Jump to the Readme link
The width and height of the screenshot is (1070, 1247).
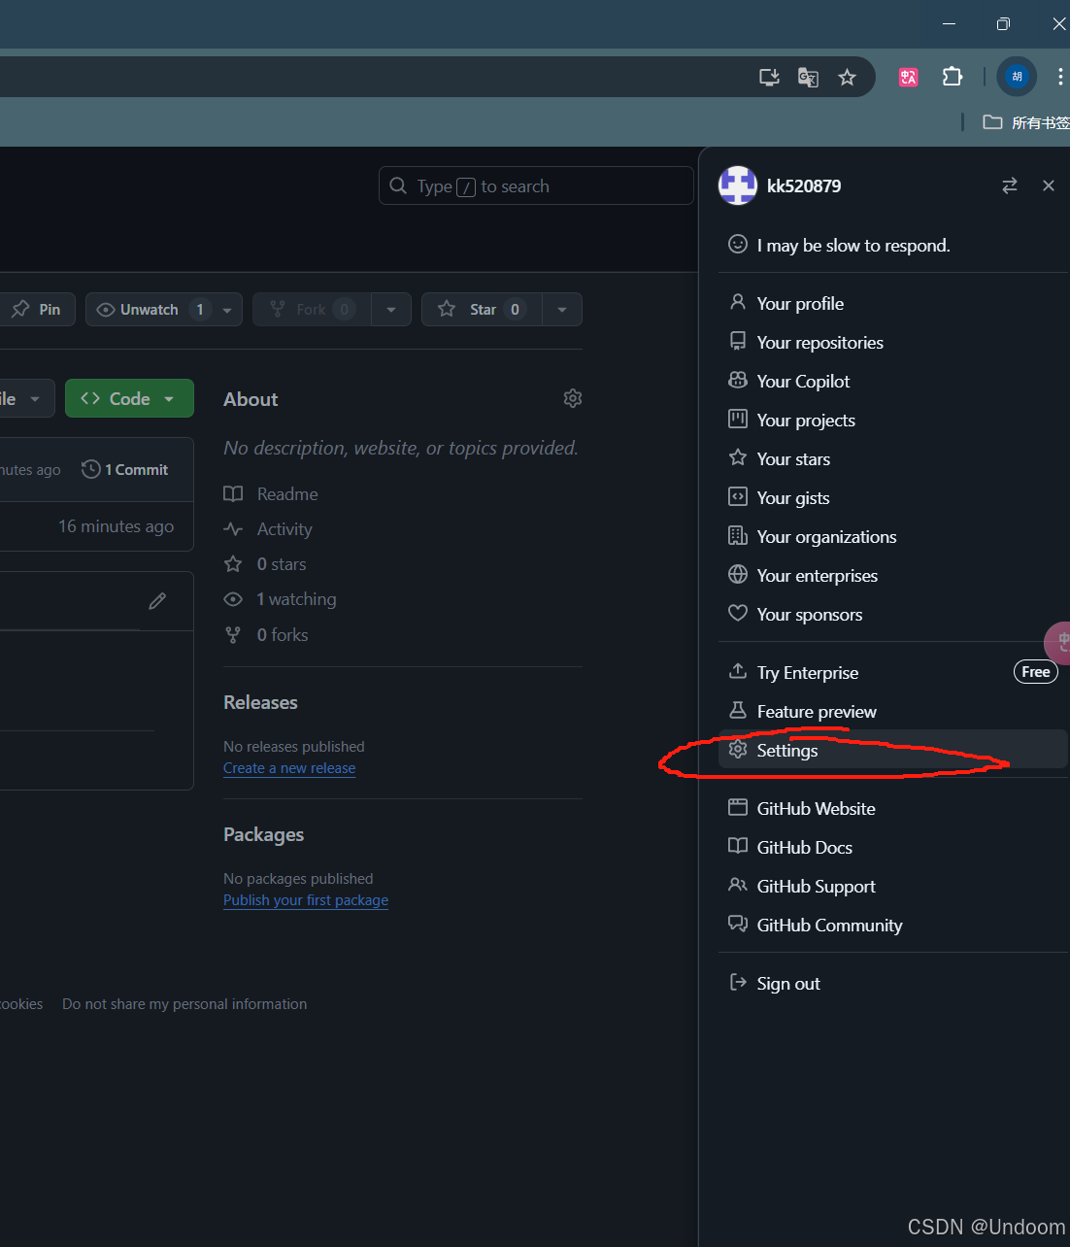point(271,493)
